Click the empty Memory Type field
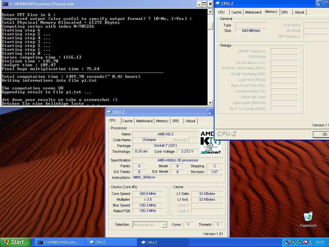The image size is (329, 247). 251,25
